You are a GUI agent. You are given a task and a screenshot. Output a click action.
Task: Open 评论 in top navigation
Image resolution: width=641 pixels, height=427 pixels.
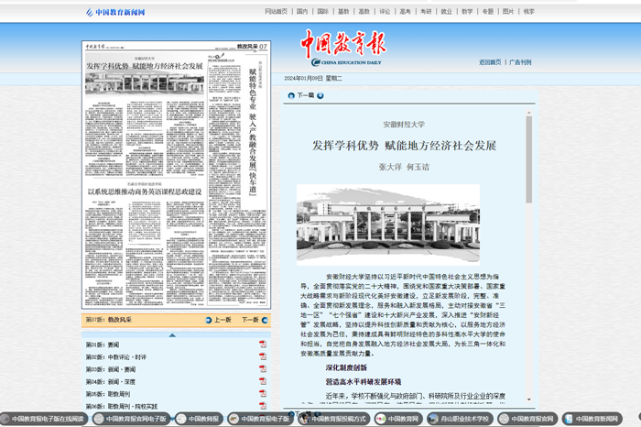(385, 11)
